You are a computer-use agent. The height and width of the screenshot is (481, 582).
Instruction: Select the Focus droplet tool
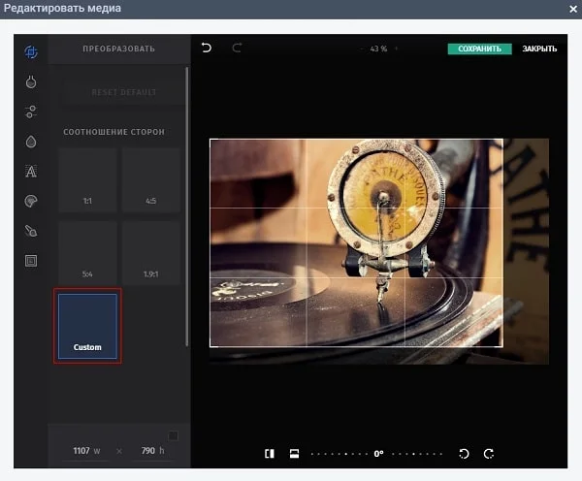(31, 142)
